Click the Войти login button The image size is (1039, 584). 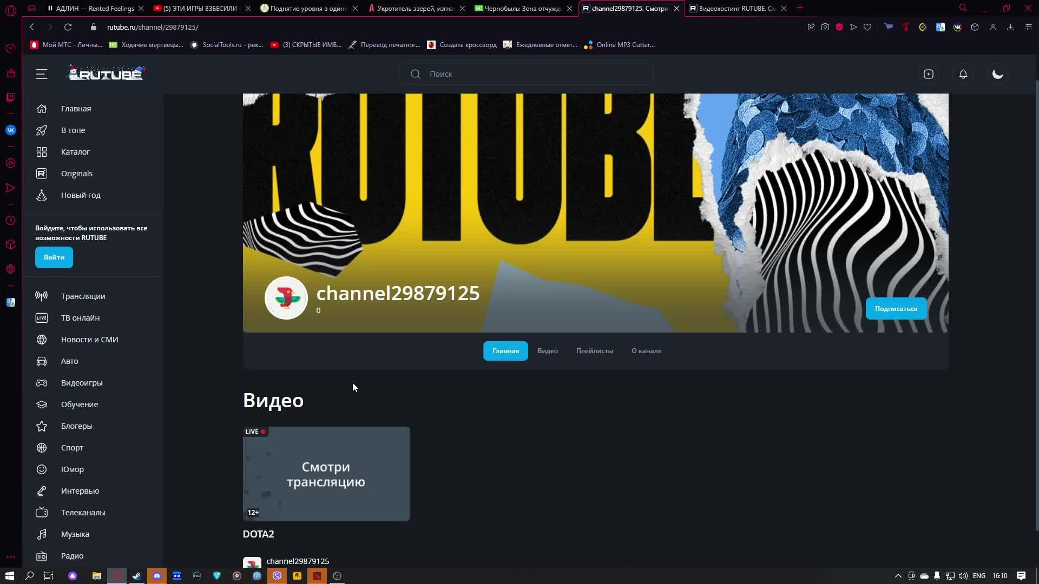(54, 257)
